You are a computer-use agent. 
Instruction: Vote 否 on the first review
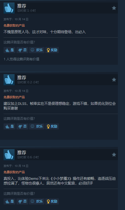[x=22, y=50]
